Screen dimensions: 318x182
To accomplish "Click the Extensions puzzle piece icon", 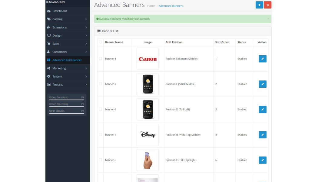I will click(49, 27).
